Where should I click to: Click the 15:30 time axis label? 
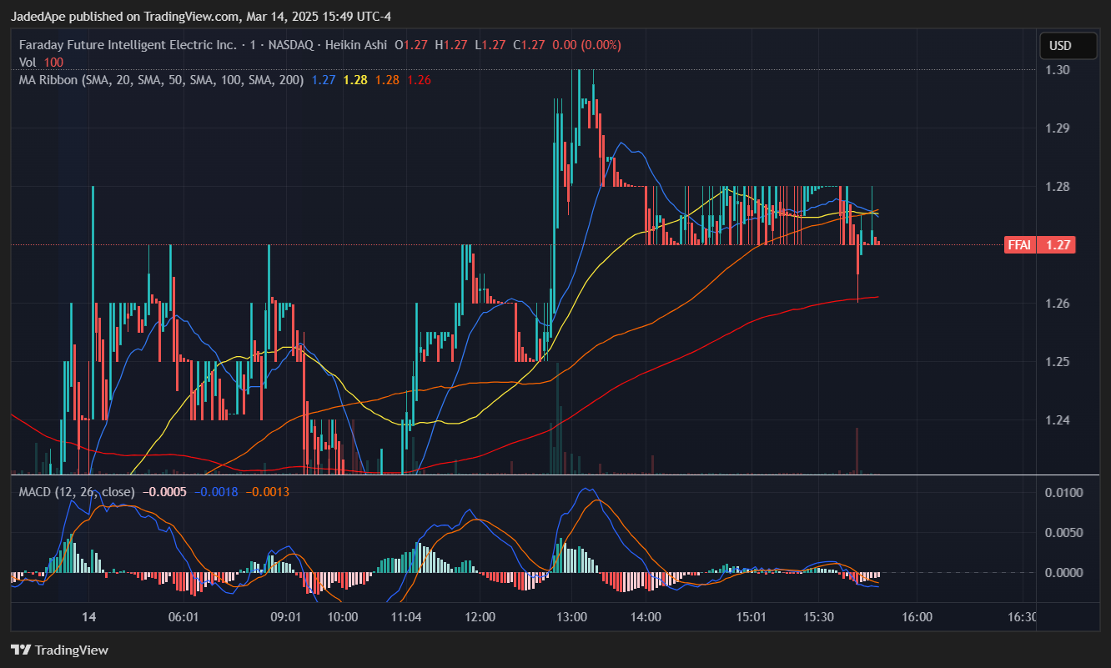click(x=819, y=617)
